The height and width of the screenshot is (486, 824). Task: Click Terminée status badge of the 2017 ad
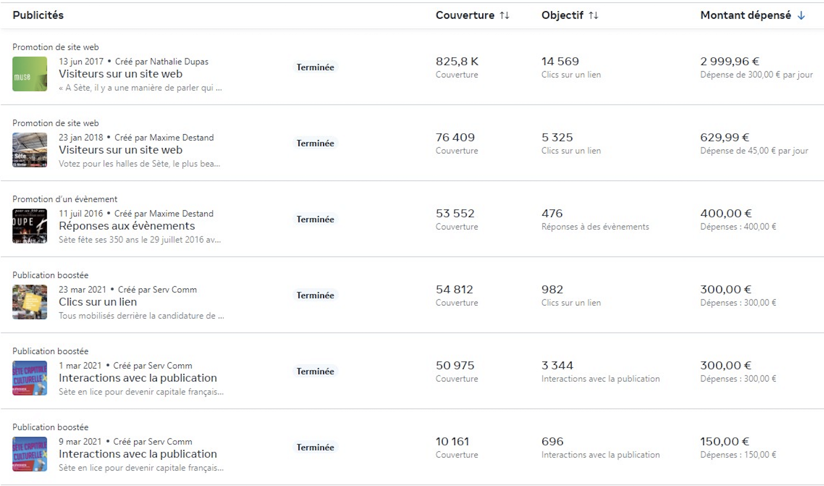click(315, 67)
